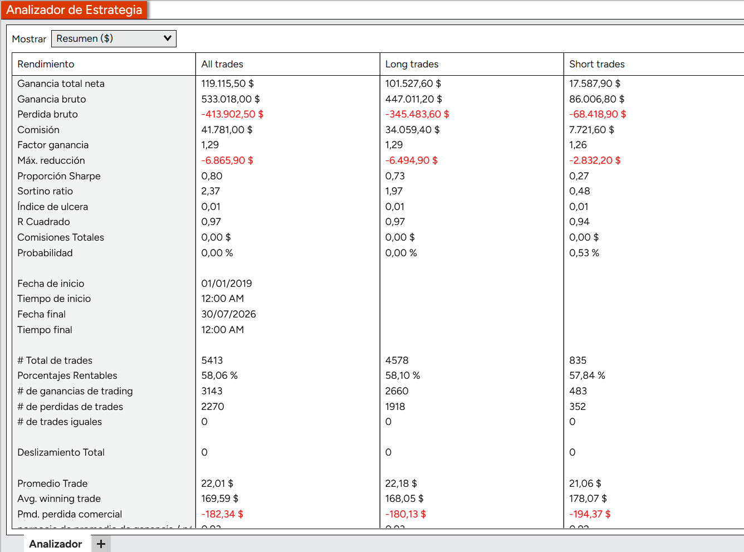Click the 0,80 Sharpe ratio value
This screenshot has height=552, width=744.
point(212,176)
